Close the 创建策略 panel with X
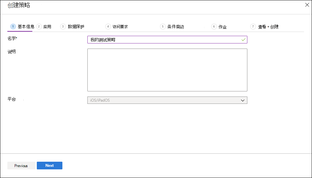The image size is (312, 178). tap(307, 5)
